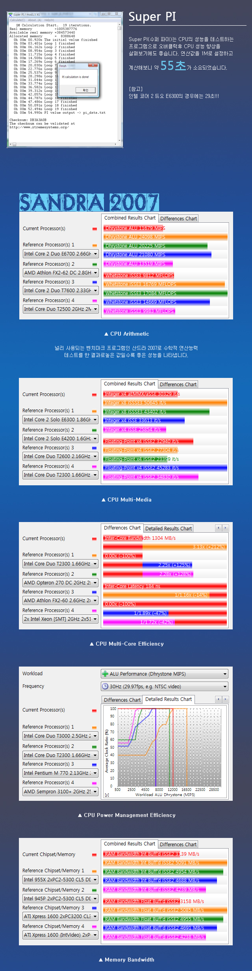
Task: Click the green plus icon in the Workload box
Action: 105,674
